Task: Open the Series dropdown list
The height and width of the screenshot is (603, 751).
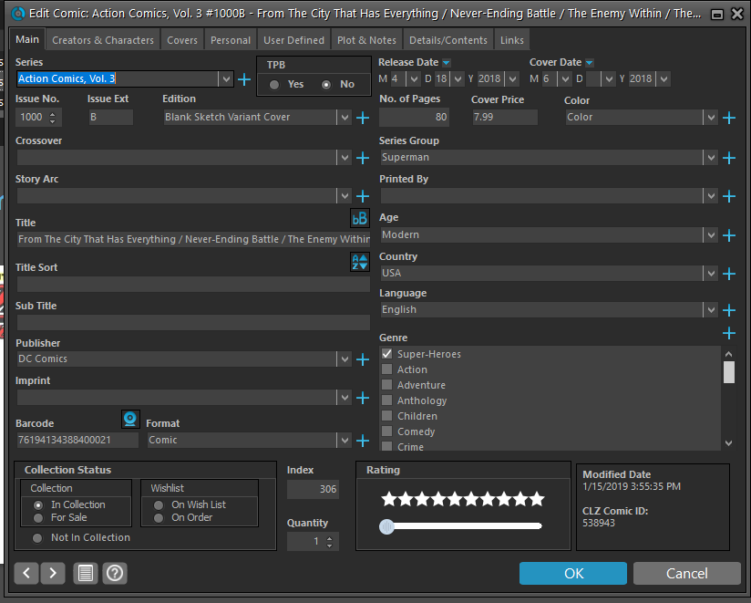Action: [226, 79]
